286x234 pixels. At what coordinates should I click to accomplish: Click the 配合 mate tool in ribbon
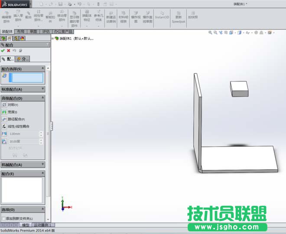[28, 16]
